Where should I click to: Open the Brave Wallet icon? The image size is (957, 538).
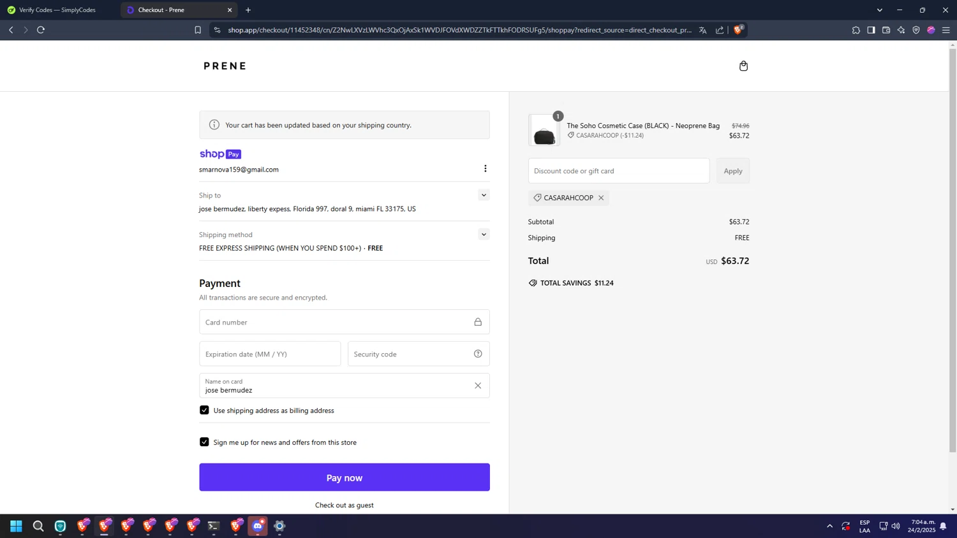pyautogui.click(x=886, y=30)
